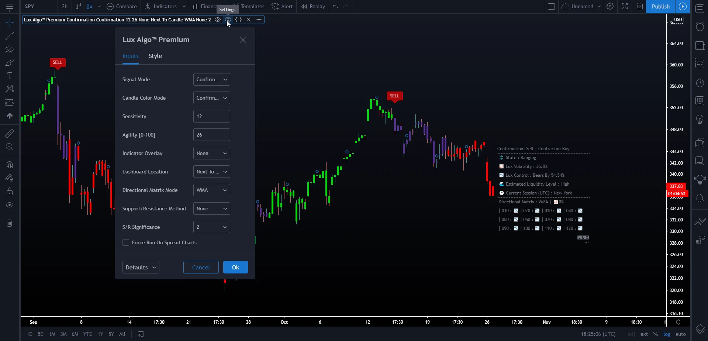
Task: Select the 1D date range
Action: click(x=30, y=334)
